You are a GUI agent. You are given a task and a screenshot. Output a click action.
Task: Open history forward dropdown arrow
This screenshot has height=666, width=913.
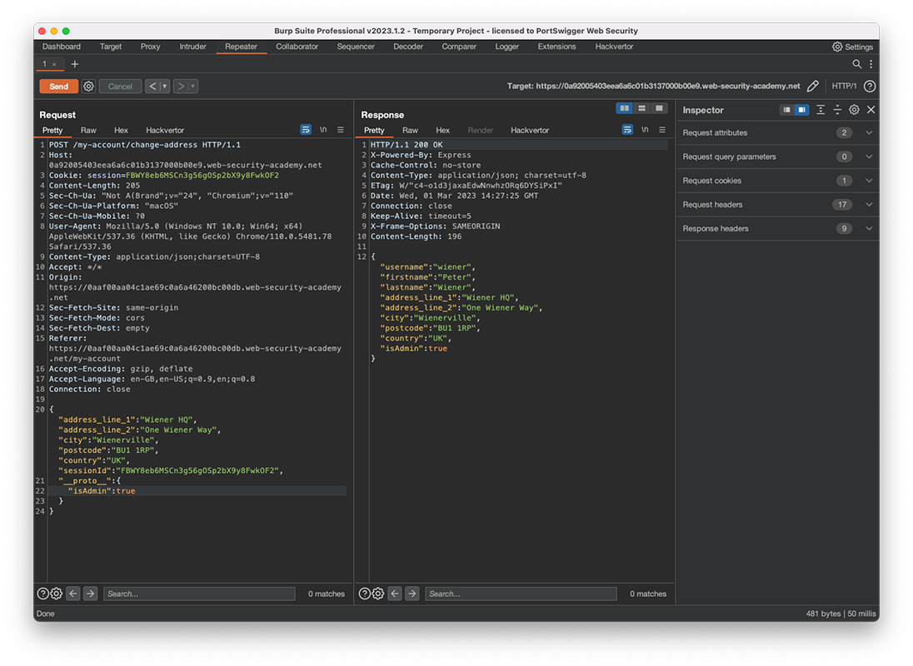pos(192,86)
